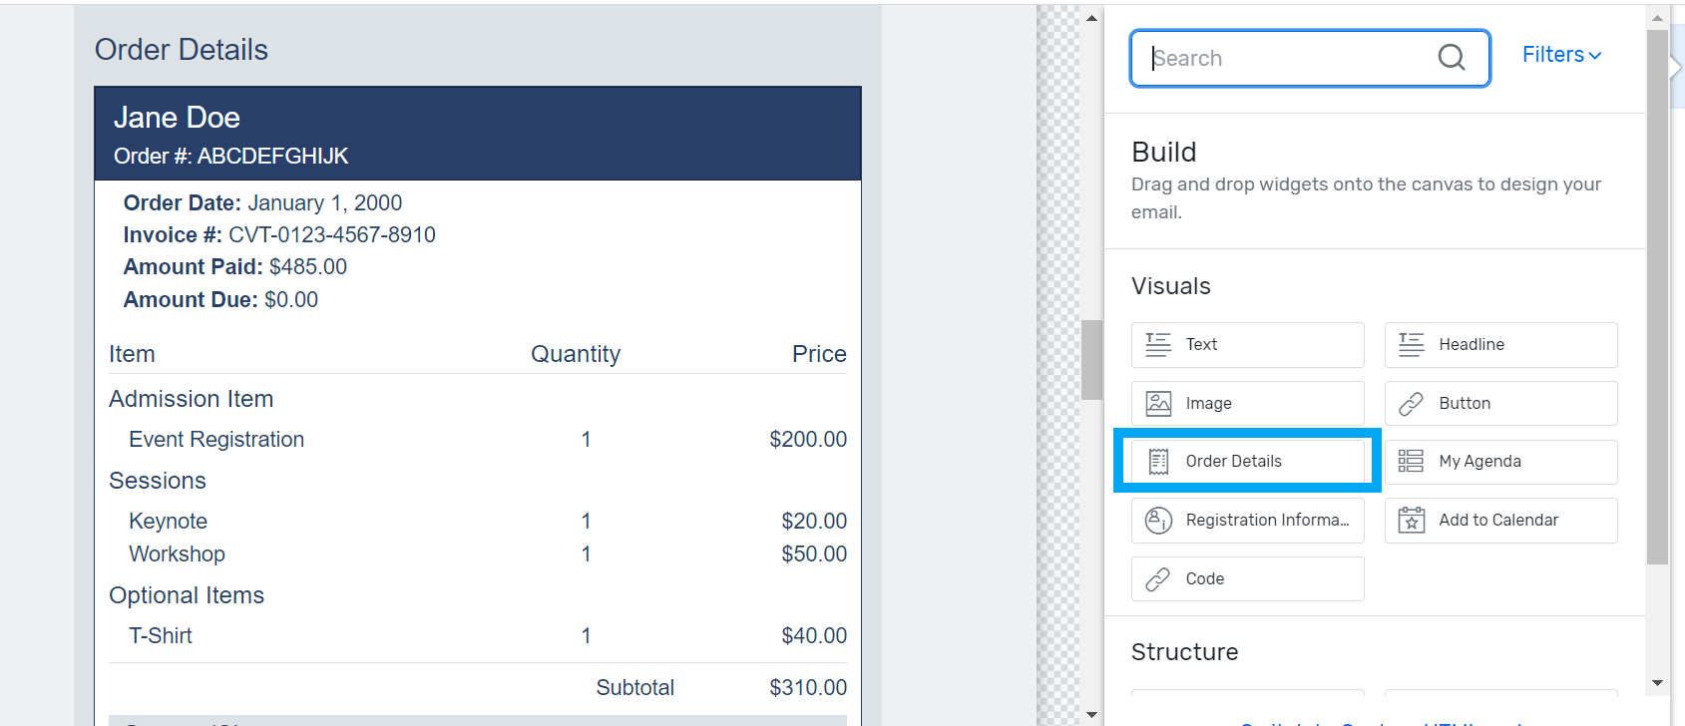Viewport: 1685px width, 726px height.
Task: Click the Search input field
Action: (x=1310, y=58)
